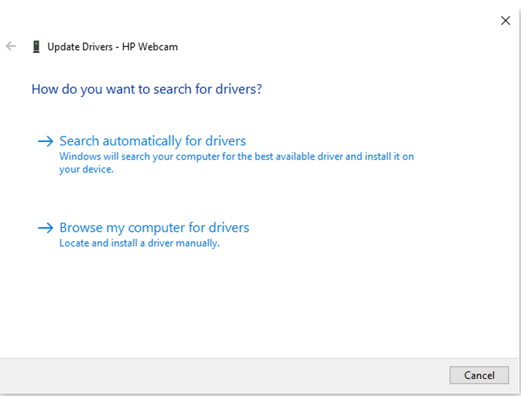The width and height of the screenshot is (523, 398).
Task: Click the heading 'How do you want to search for drivers?'
Action: pos(147,89)
